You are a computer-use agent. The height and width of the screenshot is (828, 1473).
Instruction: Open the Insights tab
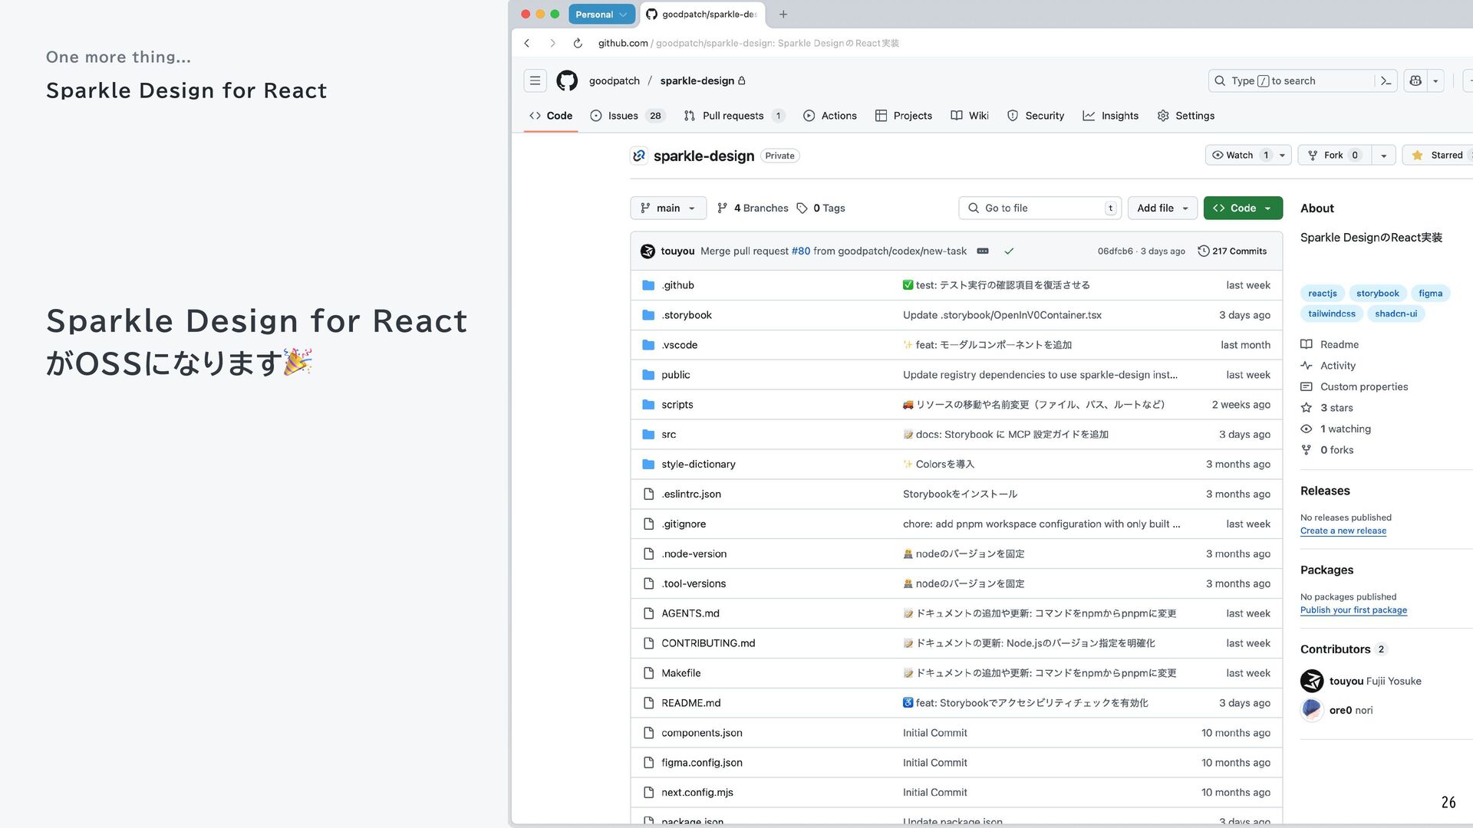(1111, 116)
